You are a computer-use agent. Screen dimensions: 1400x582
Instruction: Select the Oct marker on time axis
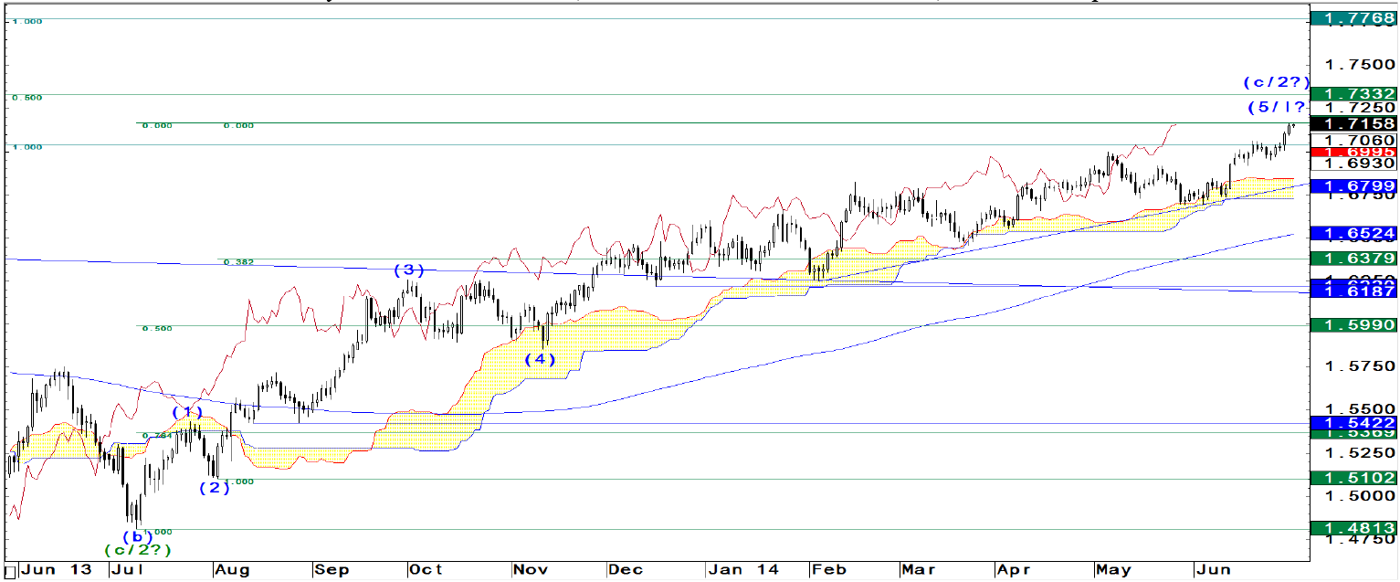426,570
